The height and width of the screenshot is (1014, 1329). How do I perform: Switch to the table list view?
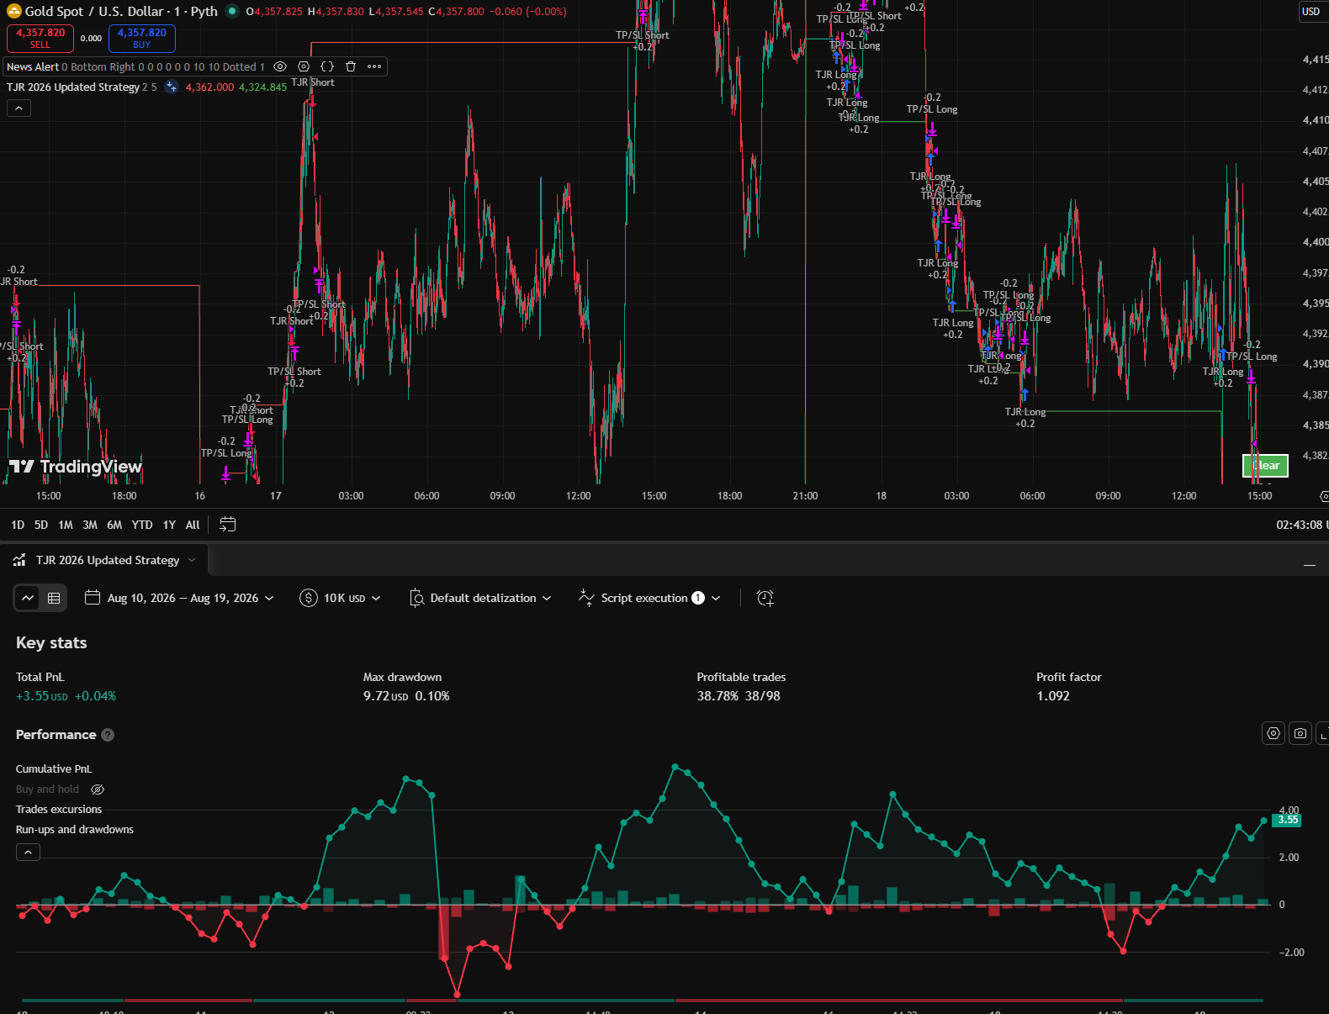[x=54, y=598]
